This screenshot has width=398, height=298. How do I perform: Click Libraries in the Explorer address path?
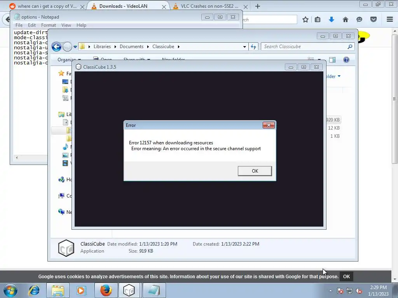tap(102, 47)
